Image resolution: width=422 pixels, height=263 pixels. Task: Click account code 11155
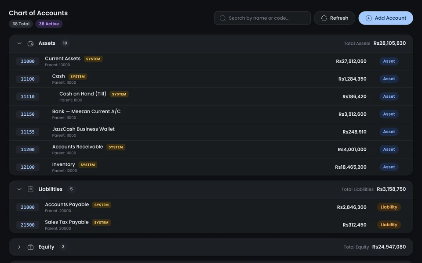tap(28, 132)
